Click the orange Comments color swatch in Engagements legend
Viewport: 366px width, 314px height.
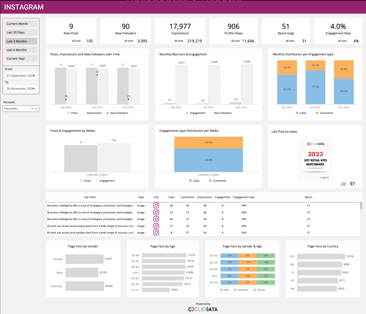pyautogui.click(x=210, y=180)
